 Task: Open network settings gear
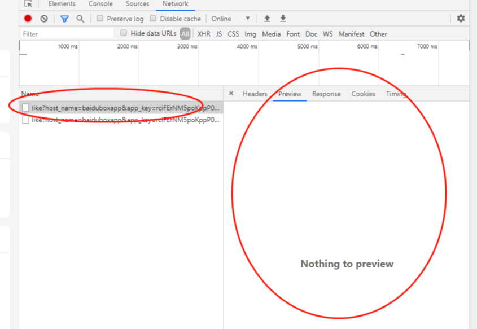coord(461,19)
